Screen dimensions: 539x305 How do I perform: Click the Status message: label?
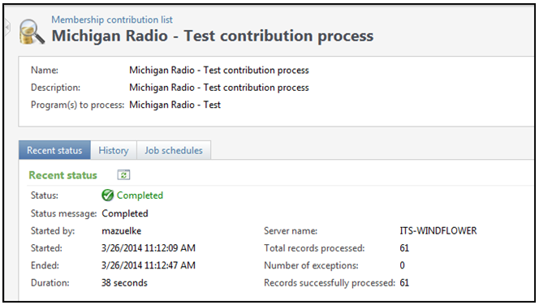(x=64, y=213)
